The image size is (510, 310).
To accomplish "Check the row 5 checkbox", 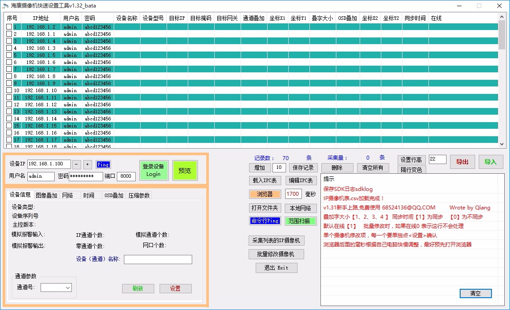I will [9, 55].
